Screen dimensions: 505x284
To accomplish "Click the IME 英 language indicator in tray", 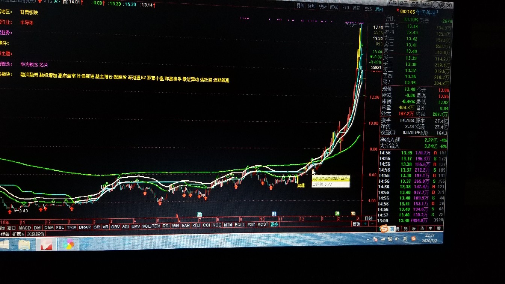I will pos(405,239).
